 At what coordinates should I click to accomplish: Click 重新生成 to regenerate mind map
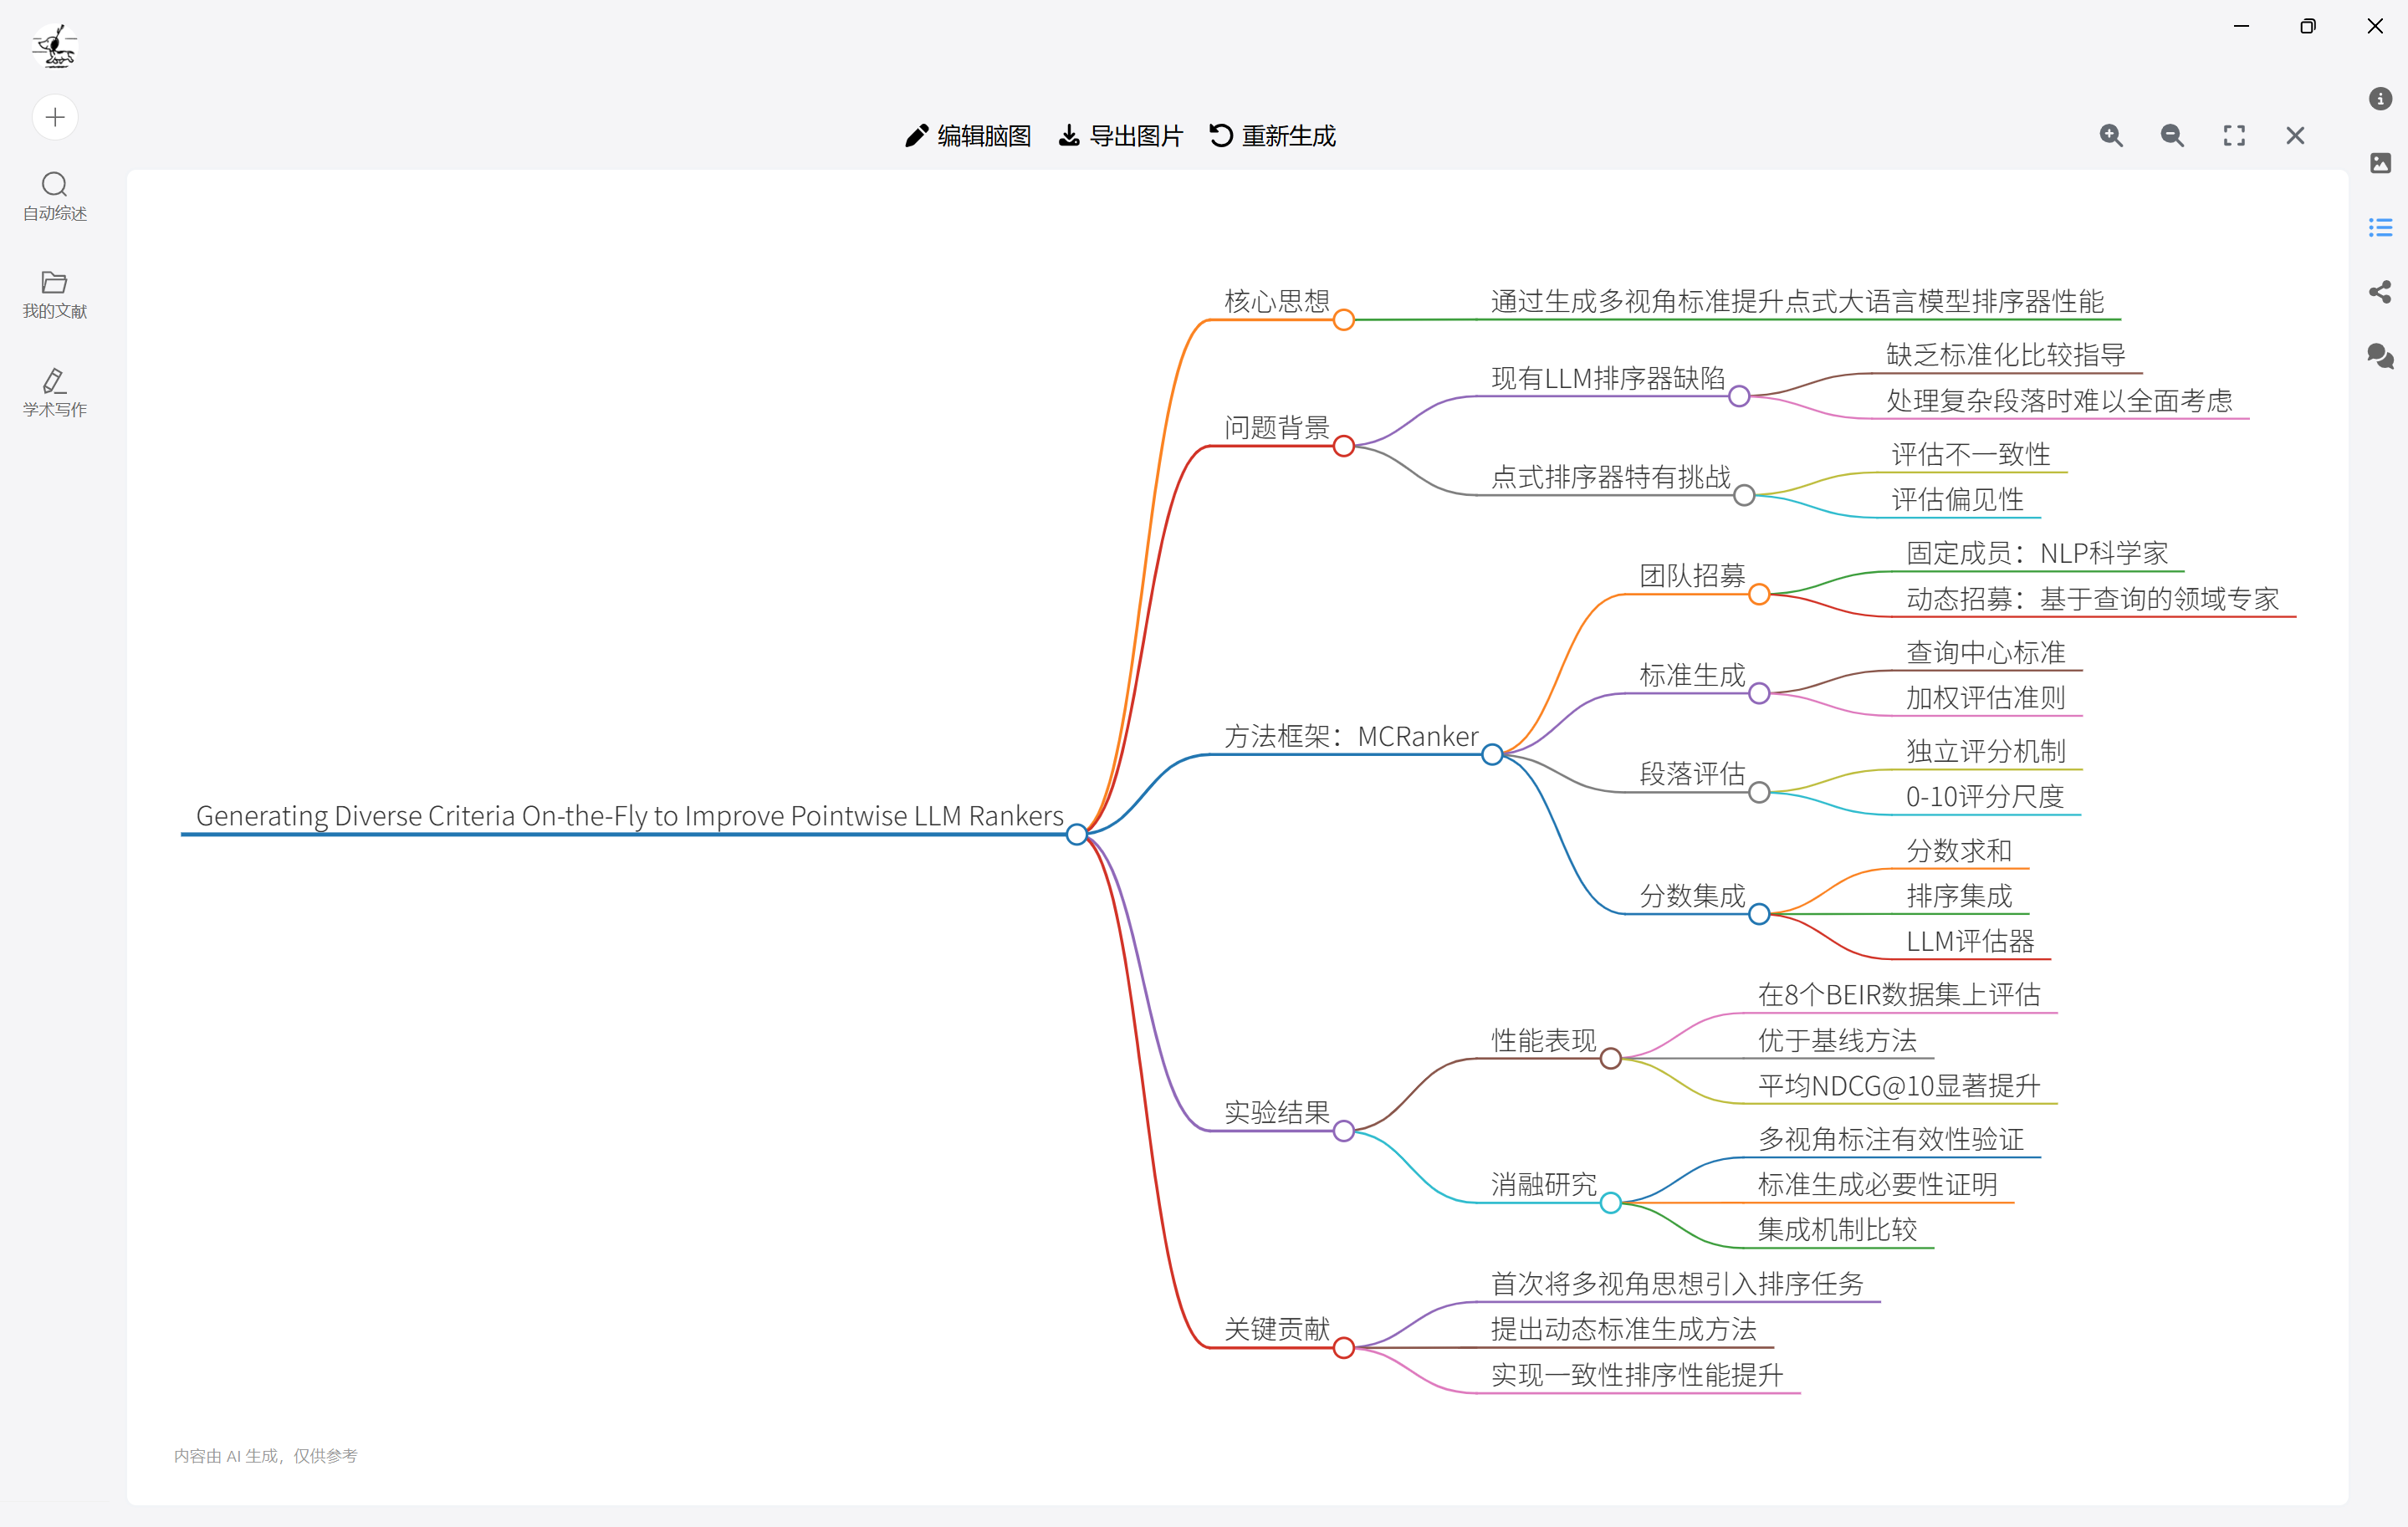1273,136
